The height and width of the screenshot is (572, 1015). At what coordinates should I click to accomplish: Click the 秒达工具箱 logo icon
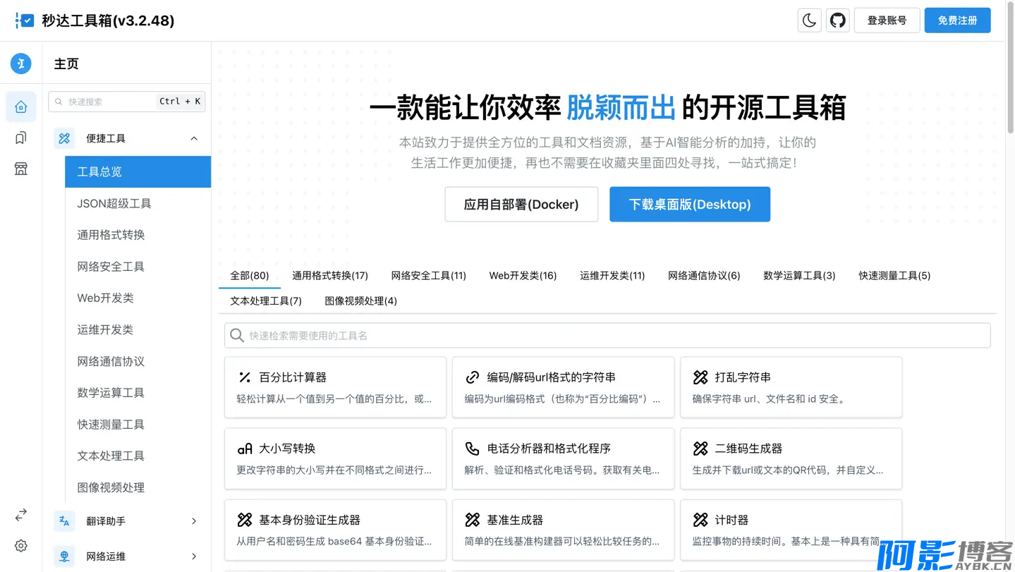pyautogui.click(x=25, y=20)
